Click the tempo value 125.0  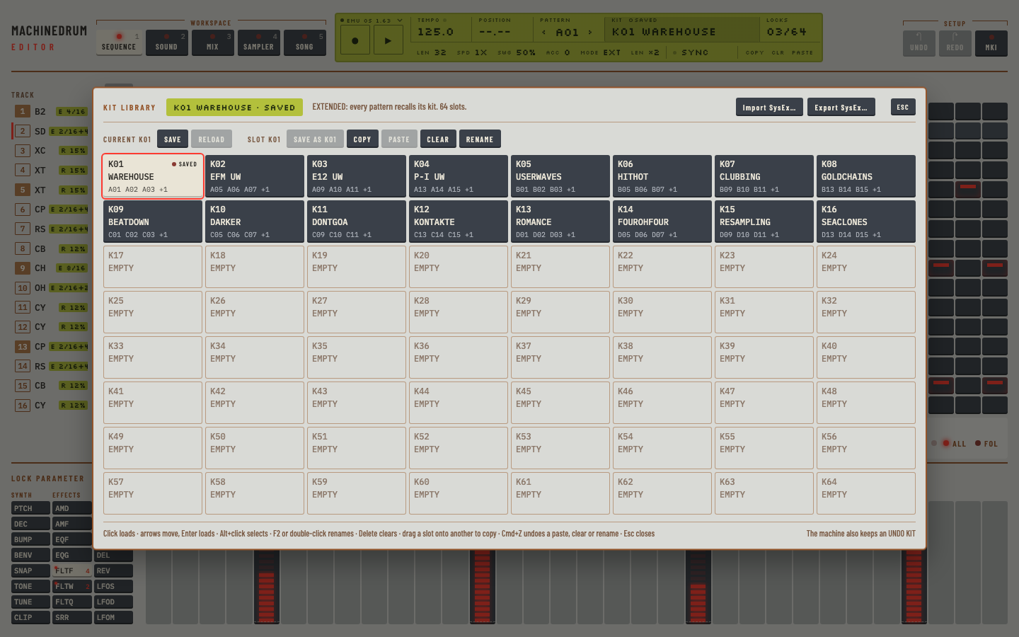435,32
